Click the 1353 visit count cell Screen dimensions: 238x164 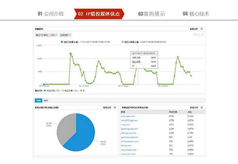(171, 124)
